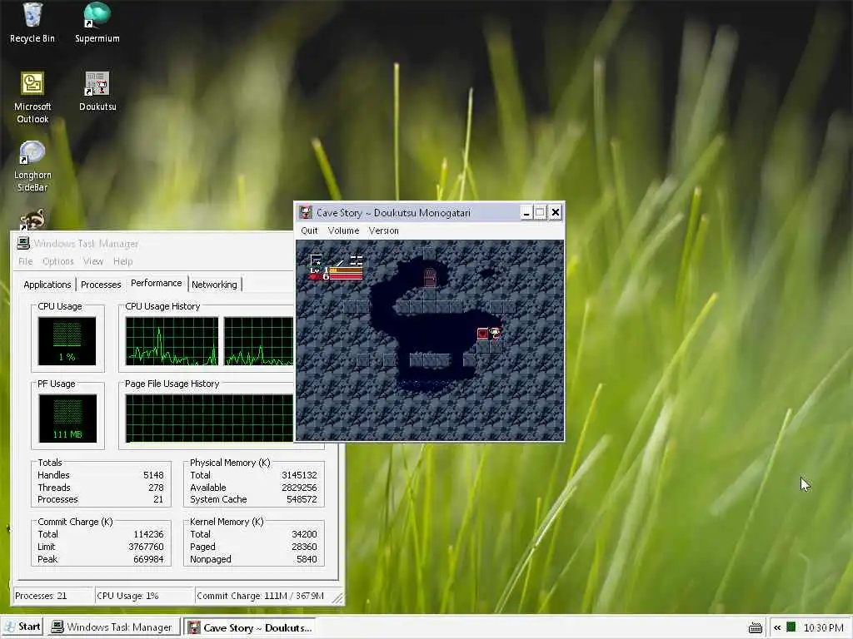Click the CPU Usage 1 % gauge
The width and height of the screenshot is (853, 639).
(67, 340)
